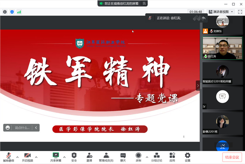Expand video options arrow next to camera
This screenshot has height=164, width=245.
[36, 157]
